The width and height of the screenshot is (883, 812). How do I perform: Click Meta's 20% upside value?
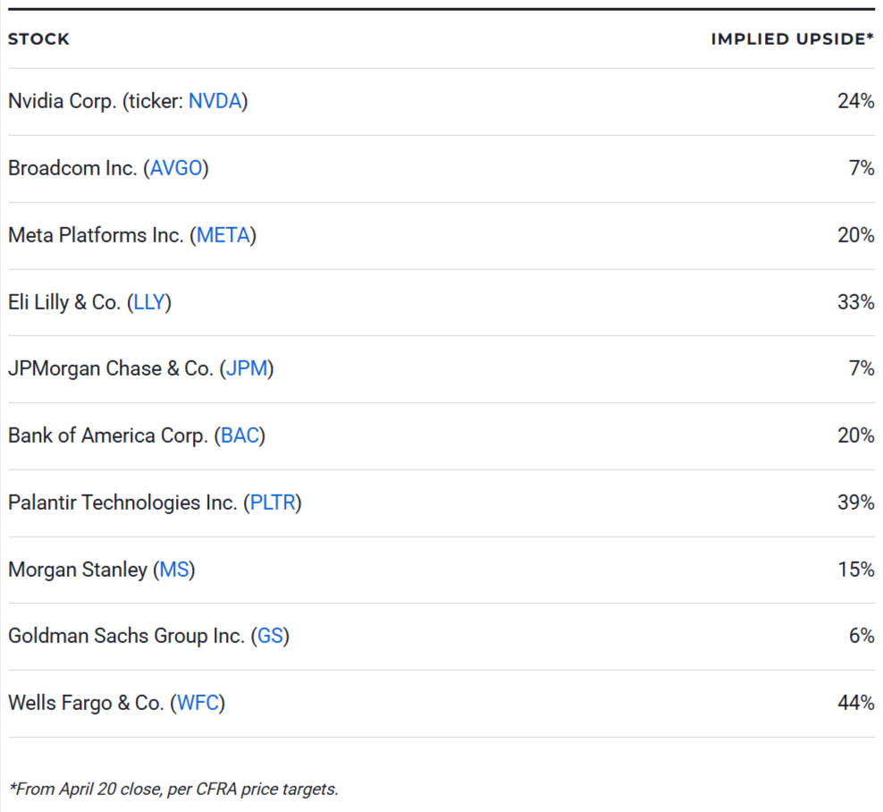855,235
